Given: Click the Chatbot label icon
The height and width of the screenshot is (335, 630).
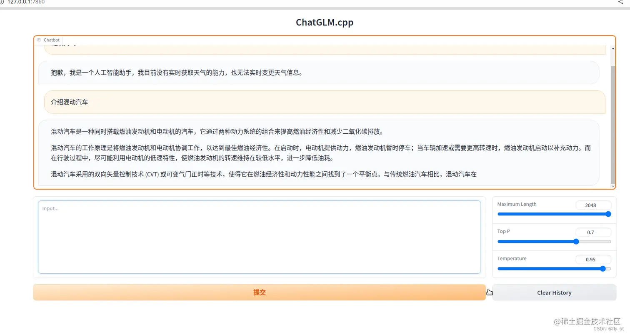Looking at the screenshot, I should coord(39,40).
